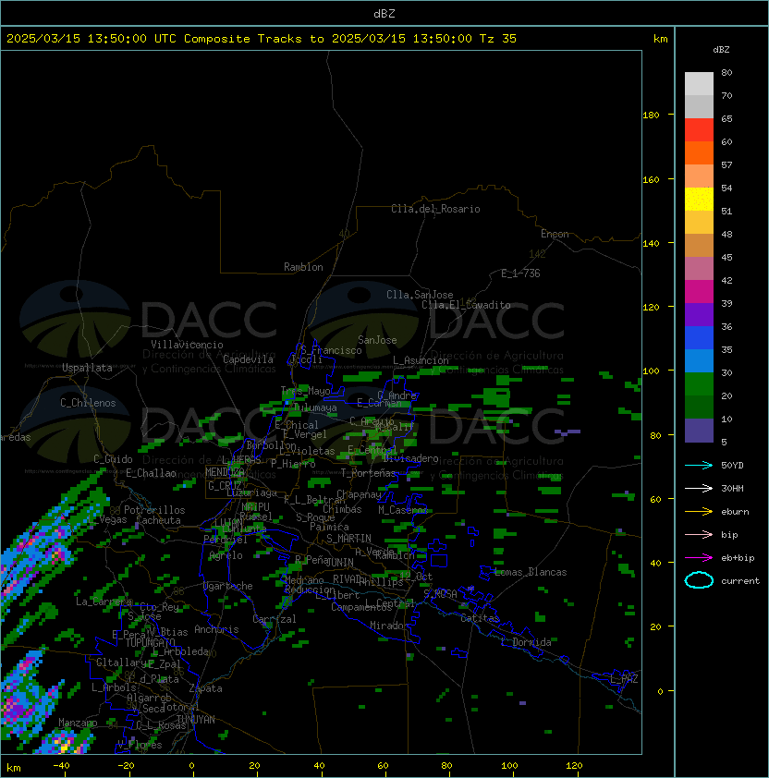
Task: Click the S_MARTIN place label
Action: point(348,539)
